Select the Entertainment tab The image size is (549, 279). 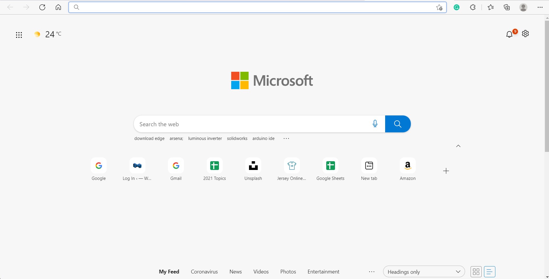pos(323,272)
